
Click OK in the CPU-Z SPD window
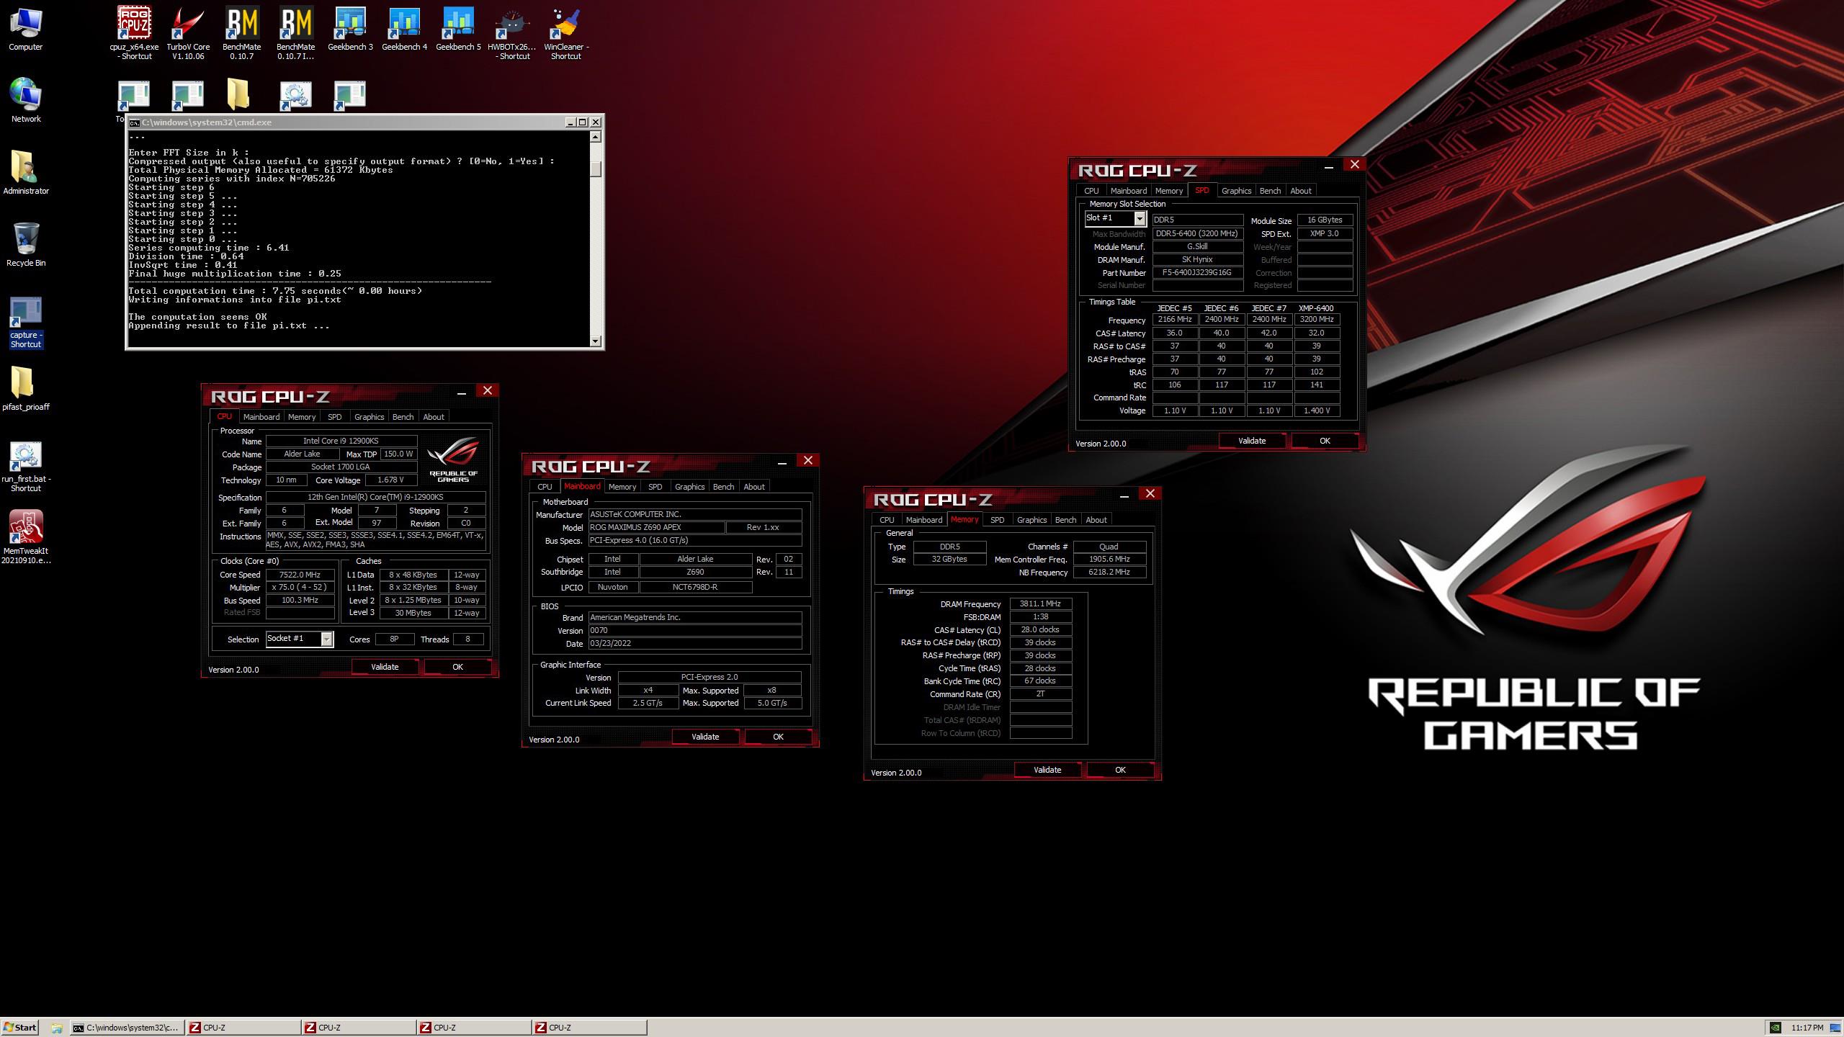1325,441
